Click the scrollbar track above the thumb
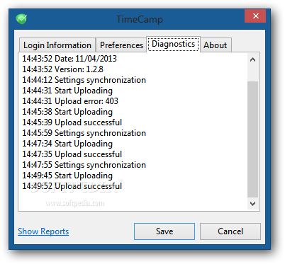 point(252,74)
